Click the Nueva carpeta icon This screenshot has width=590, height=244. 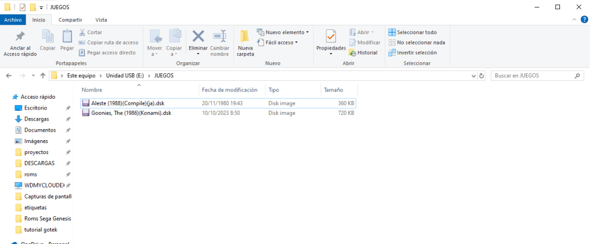point(245,37)
